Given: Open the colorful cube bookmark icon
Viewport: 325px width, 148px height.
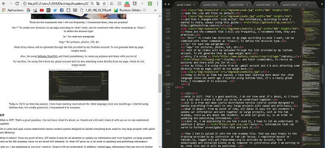Looking at the screenshot, I should (28, 10).
